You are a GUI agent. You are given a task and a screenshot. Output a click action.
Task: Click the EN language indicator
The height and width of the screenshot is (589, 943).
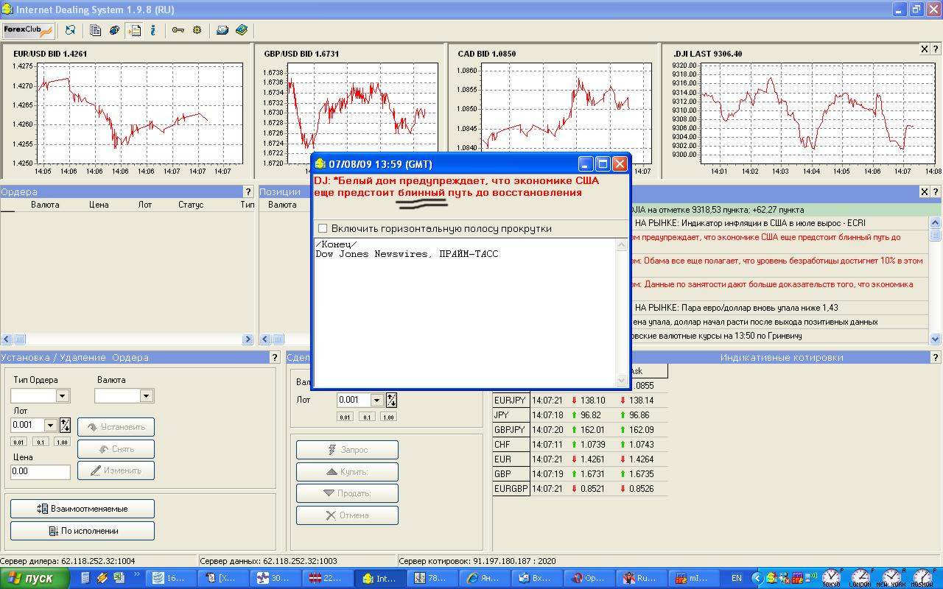click(x=736, y=578)
